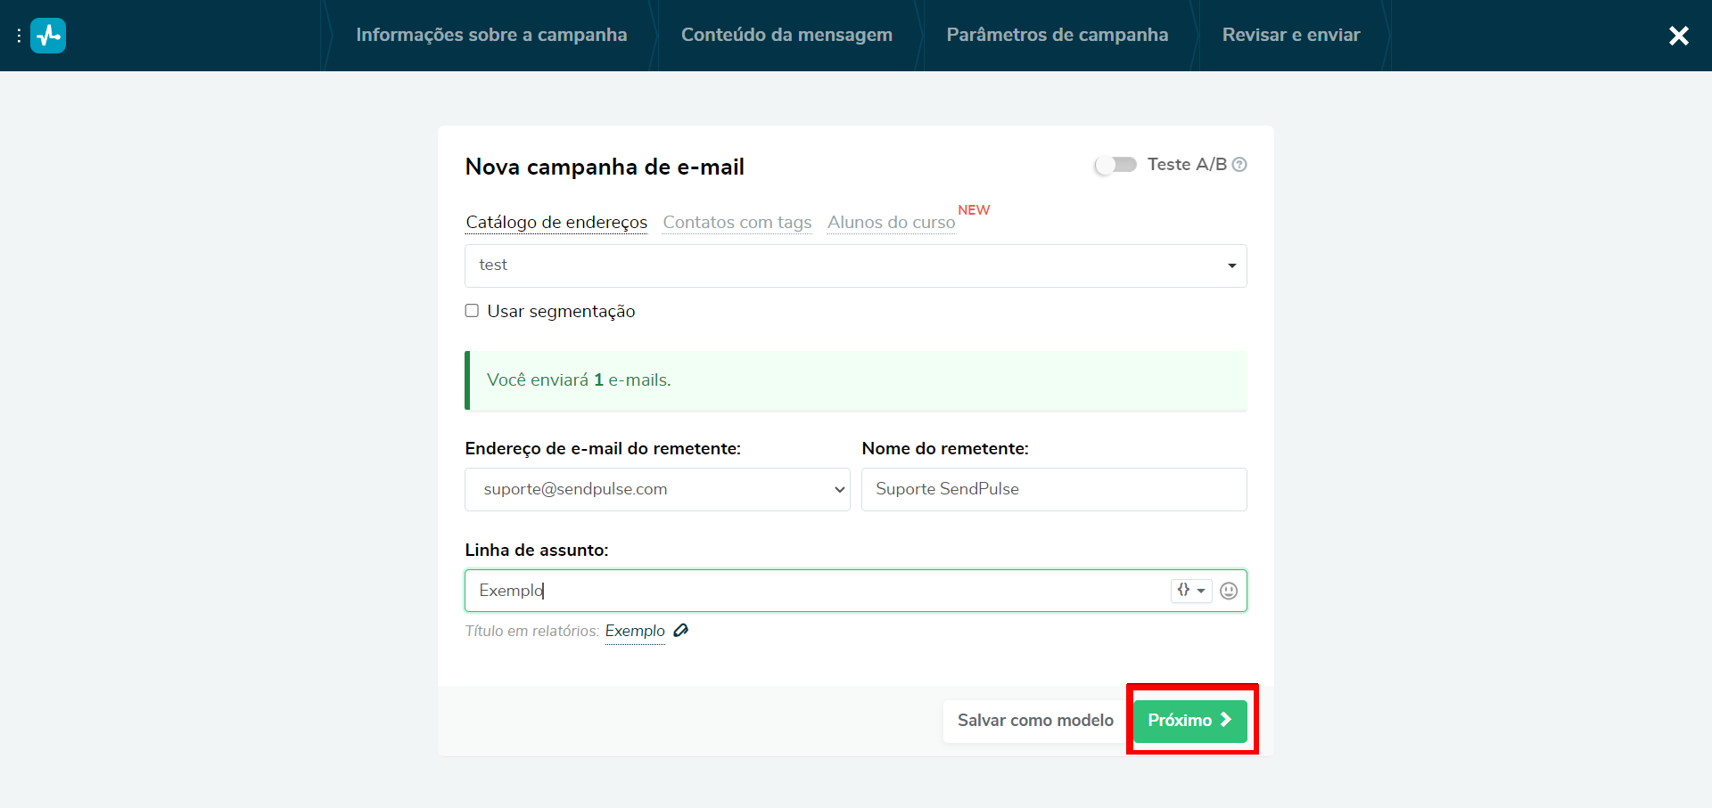Screen dimensions: 1712x808
Task: Go to the Conteúdo da mensagem step
Action: [786, 35]
